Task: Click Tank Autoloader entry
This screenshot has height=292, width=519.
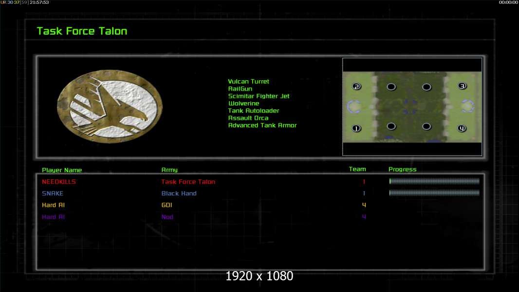Action: pos(254,110)
